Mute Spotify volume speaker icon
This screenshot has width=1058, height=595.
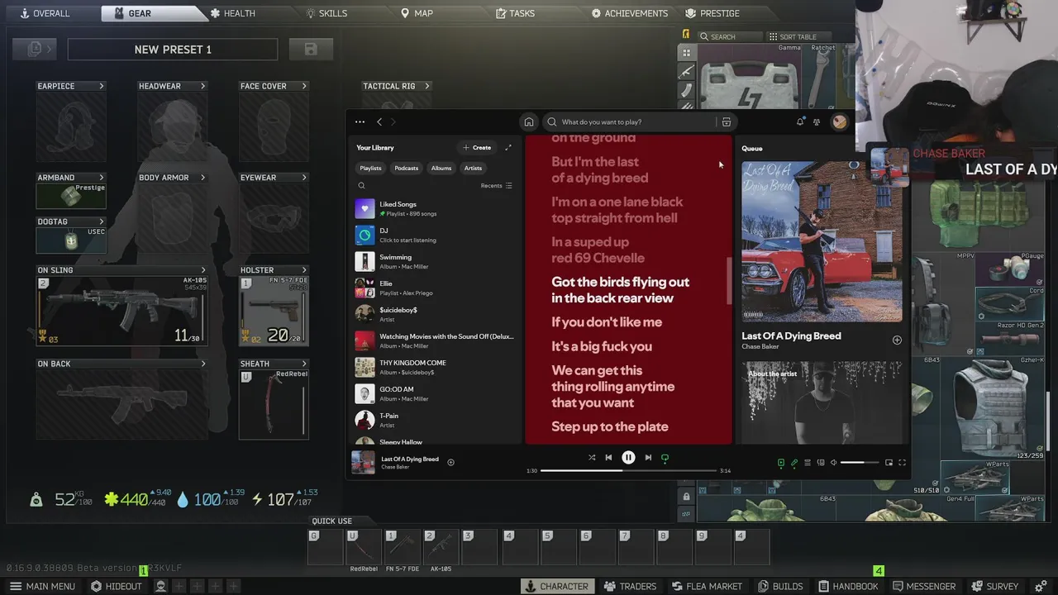click(833, 463)
